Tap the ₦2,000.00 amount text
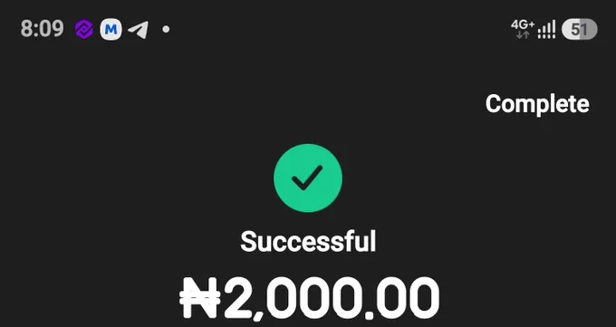The width and height of the screenshot is (616, 327). [x=310, y=297]
